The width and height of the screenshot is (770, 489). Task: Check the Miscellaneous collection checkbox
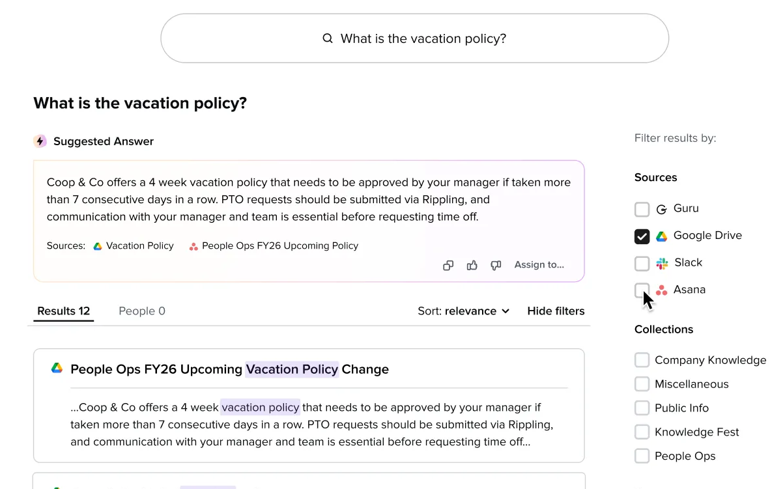(642, 384)
